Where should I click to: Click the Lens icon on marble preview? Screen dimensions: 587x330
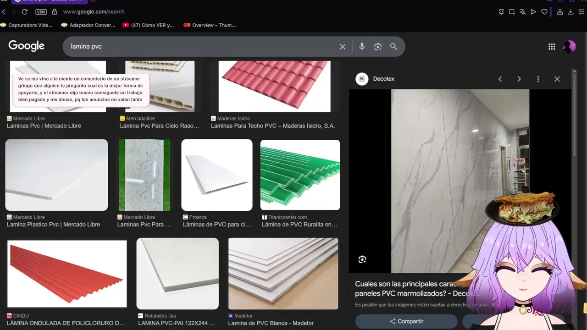click(x=362, y=259)
